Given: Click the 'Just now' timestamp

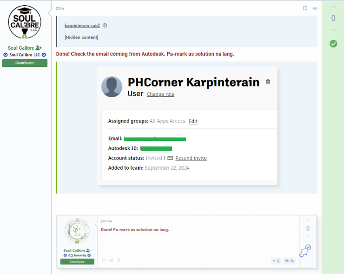Looking at the screenshot, I should [x=106, y=221].
